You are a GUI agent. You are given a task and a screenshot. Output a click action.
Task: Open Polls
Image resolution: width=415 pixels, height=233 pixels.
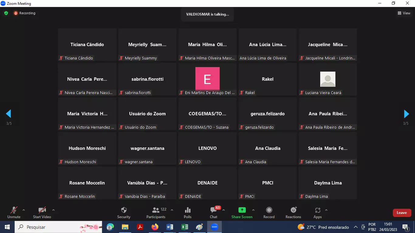point(188,212)
